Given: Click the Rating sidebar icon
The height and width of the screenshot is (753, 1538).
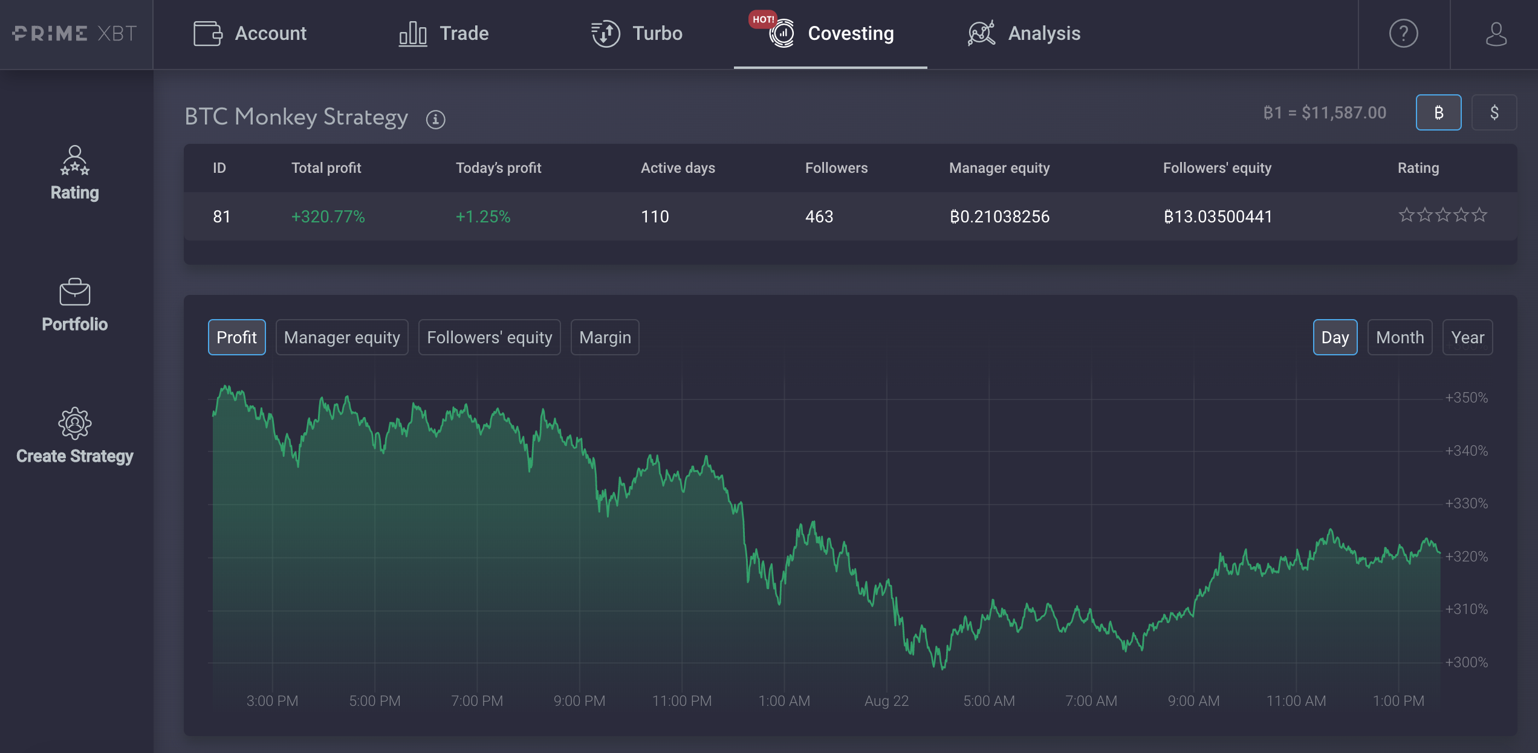Looking at the screenshot, I should click(x=75, y=160).
